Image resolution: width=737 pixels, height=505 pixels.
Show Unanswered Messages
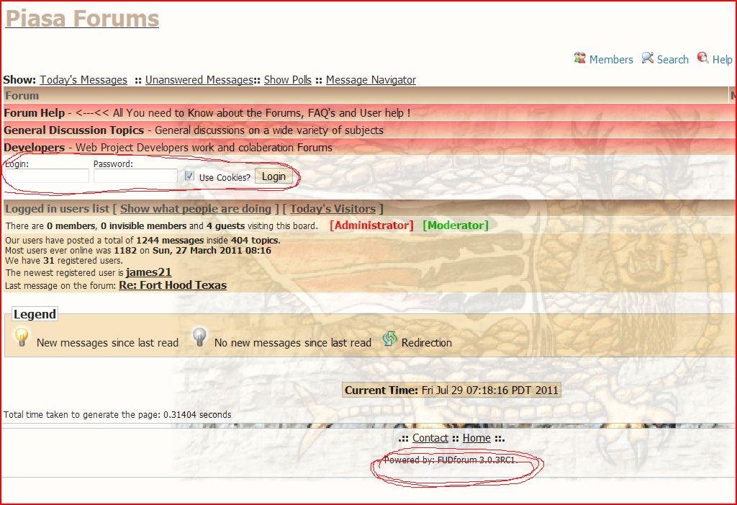click(x=199, y=80)
